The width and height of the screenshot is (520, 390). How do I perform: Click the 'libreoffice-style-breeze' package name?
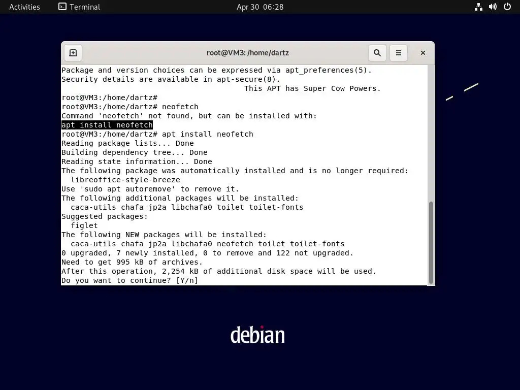[125, 180]
